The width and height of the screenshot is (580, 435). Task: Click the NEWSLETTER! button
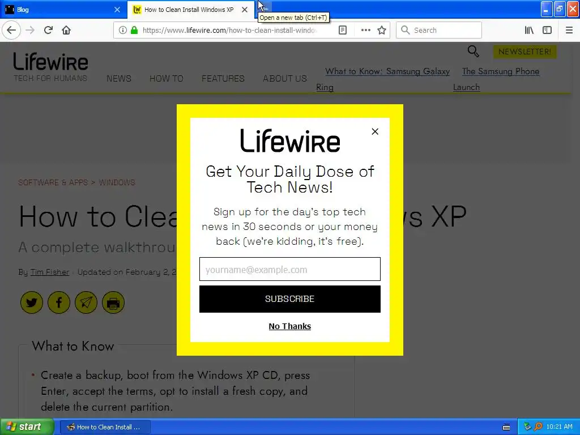(524, 52)
